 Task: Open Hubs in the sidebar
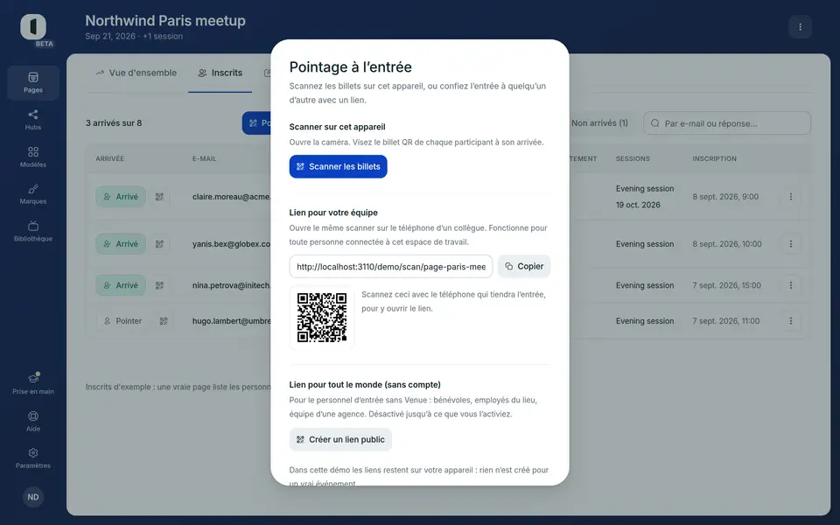tap(33, 120)
